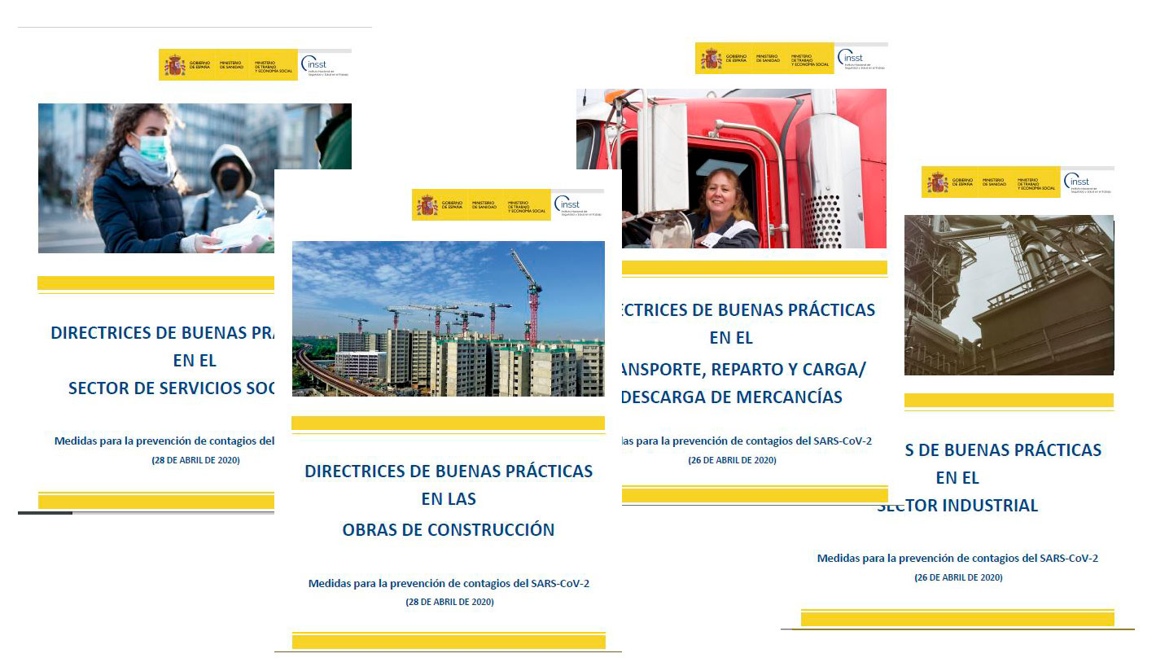Click 'DIRECTRICES DE BUENAS PRA' on the social services cover
The height and width of the screenshot is (671, 1156).
(163, 332)
